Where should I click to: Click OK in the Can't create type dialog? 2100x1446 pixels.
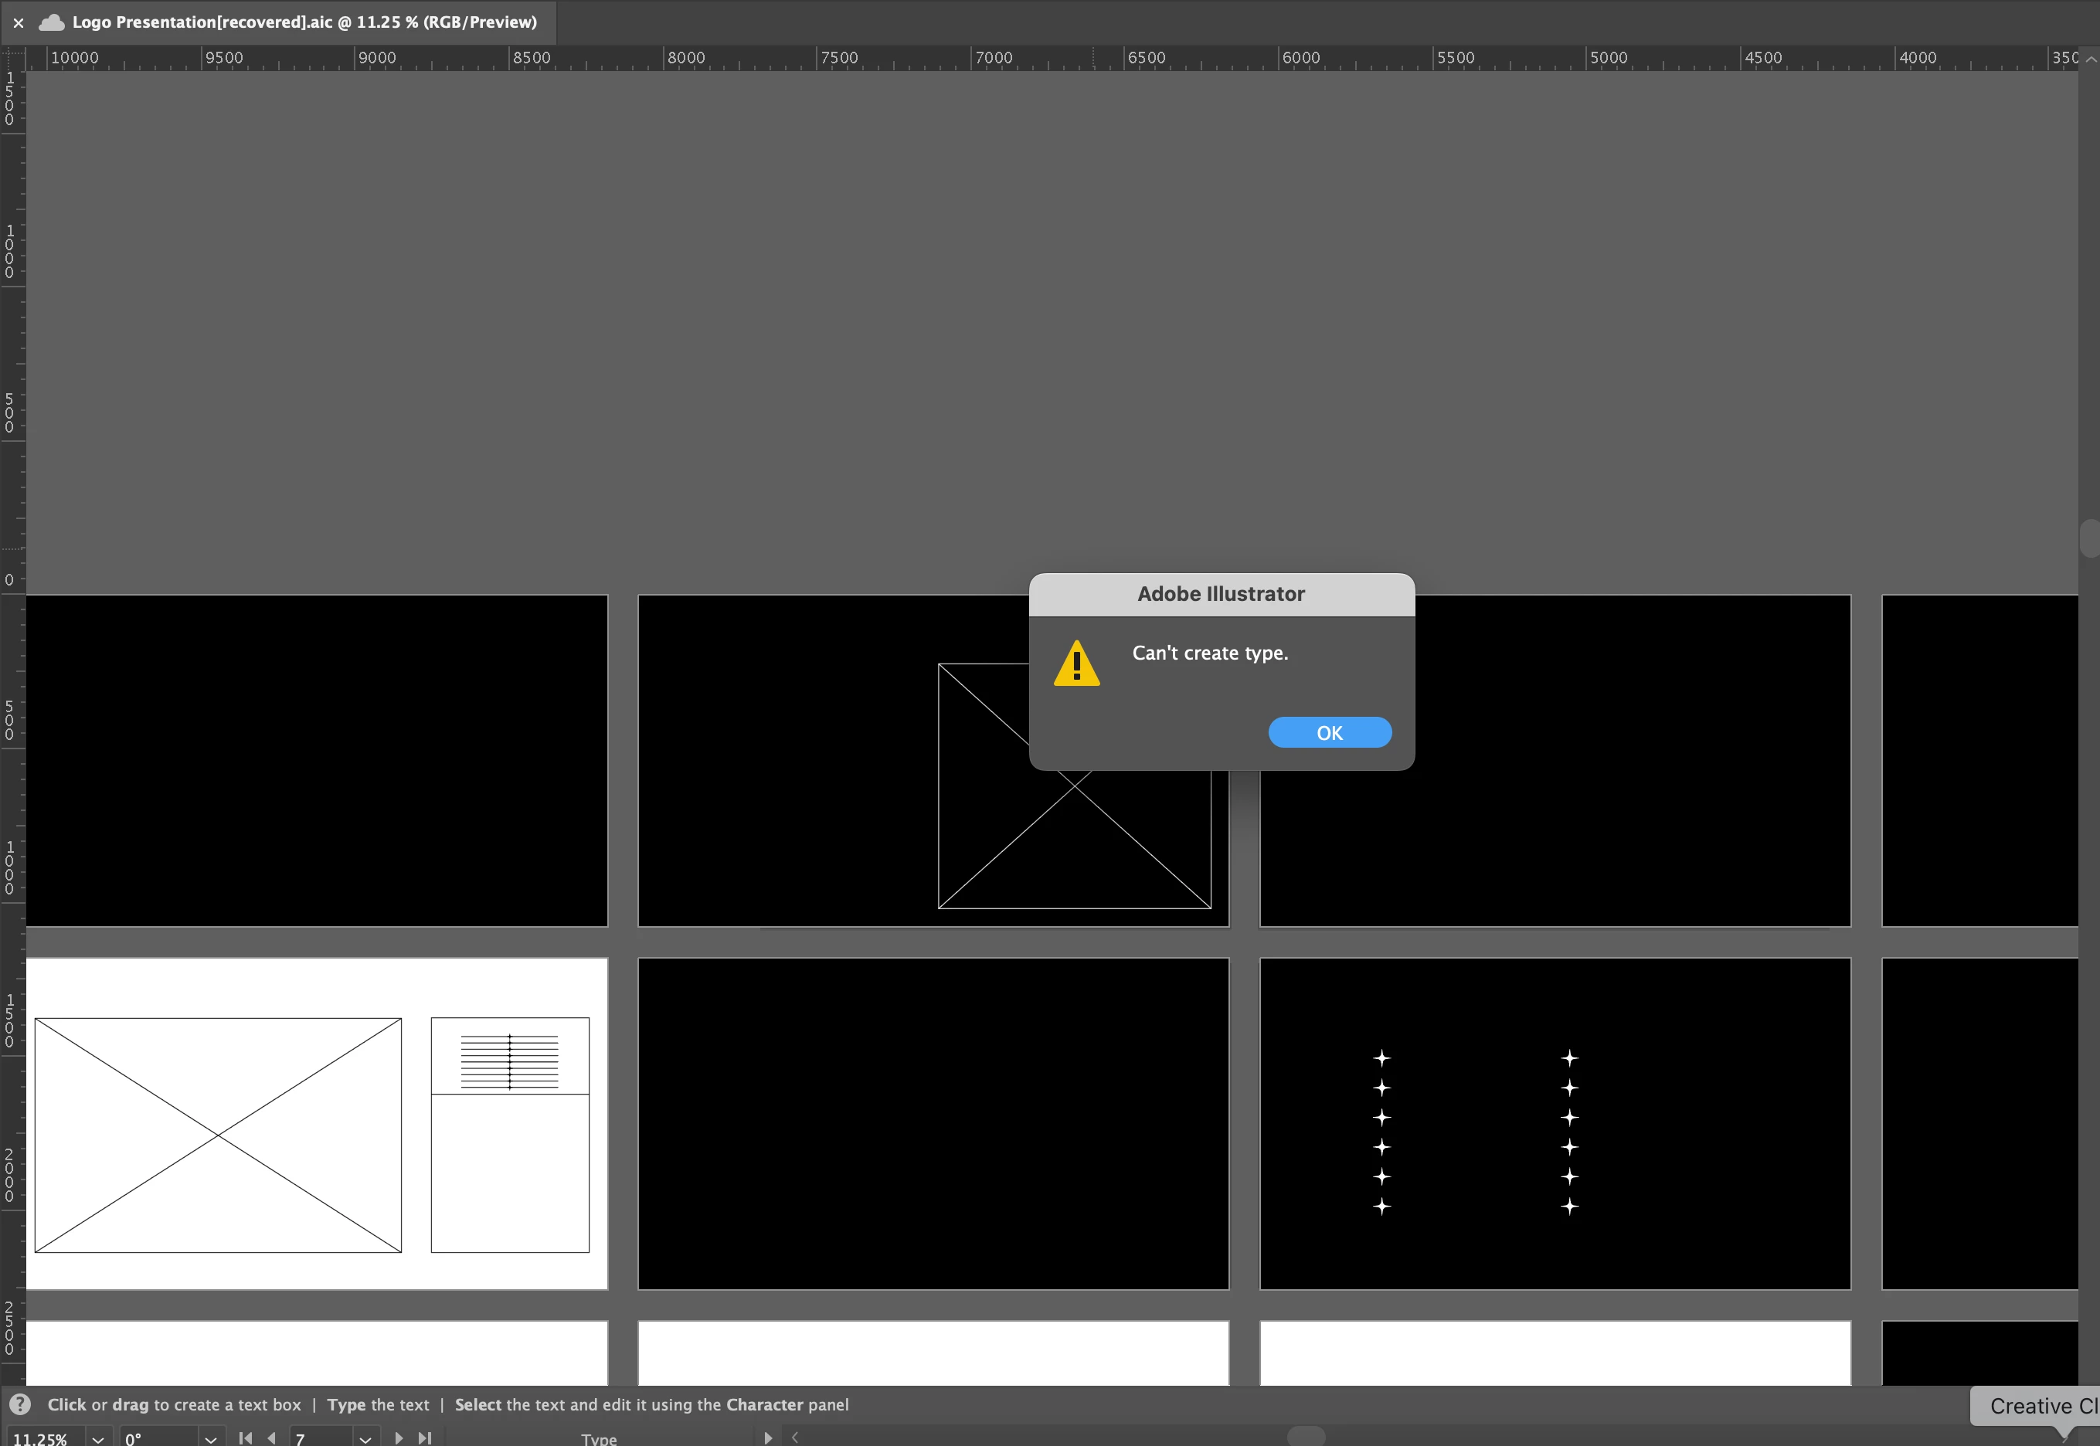pos(1329,732)
